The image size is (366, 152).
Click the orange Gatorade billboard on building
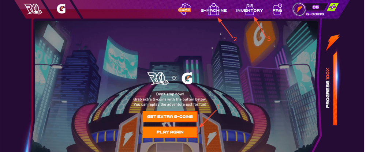(259, 39)
